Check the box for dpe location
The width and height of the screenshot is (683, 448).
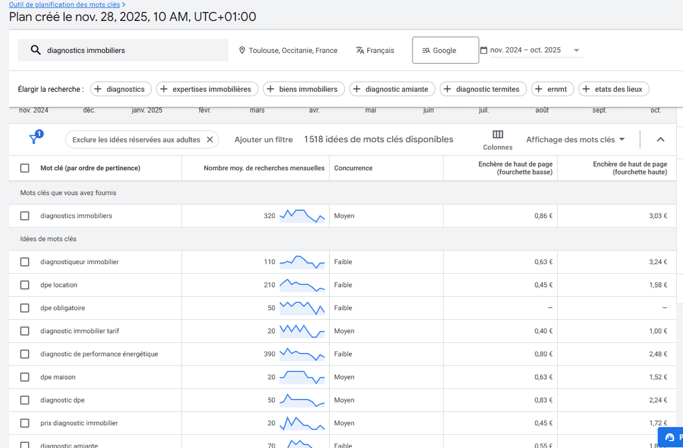click(24, 285)
